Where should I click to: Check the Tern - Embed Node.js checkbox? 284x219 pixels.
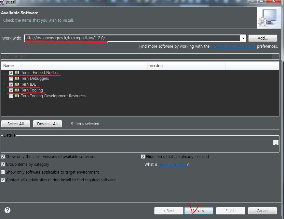pos(11,73)
